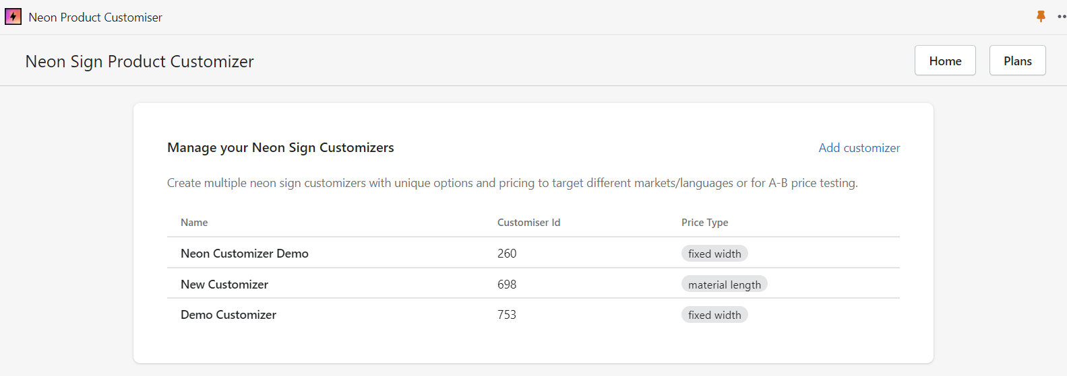Open the Demo Customizer entry
Viewport: 1067px width, 376px height.
click(x=228, y=315)
